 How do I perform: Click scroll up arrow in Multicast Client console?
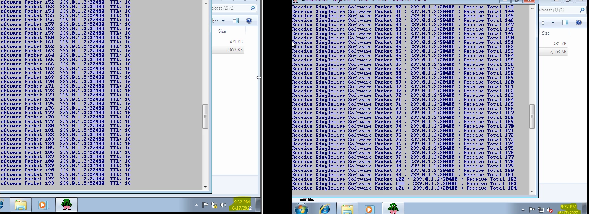pyautogui.click(x=532, y=8)
